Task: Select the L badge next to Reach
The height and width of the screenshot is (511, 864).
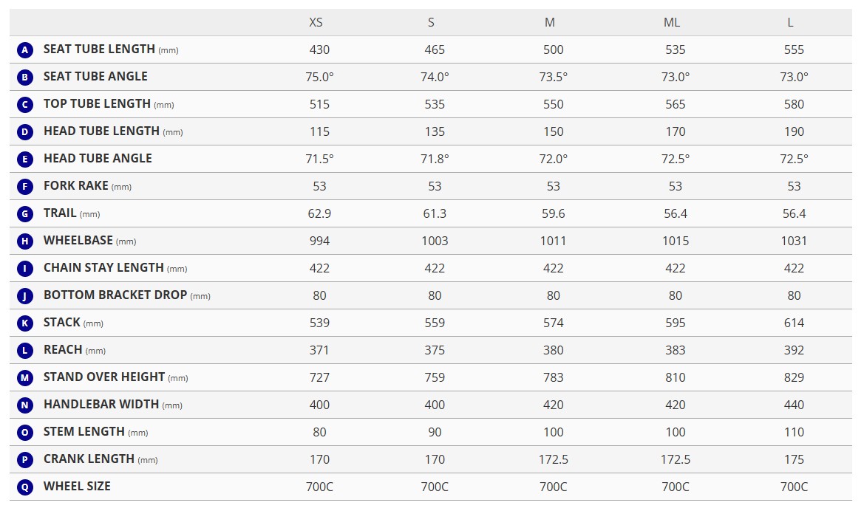Action: pos(25,351)
